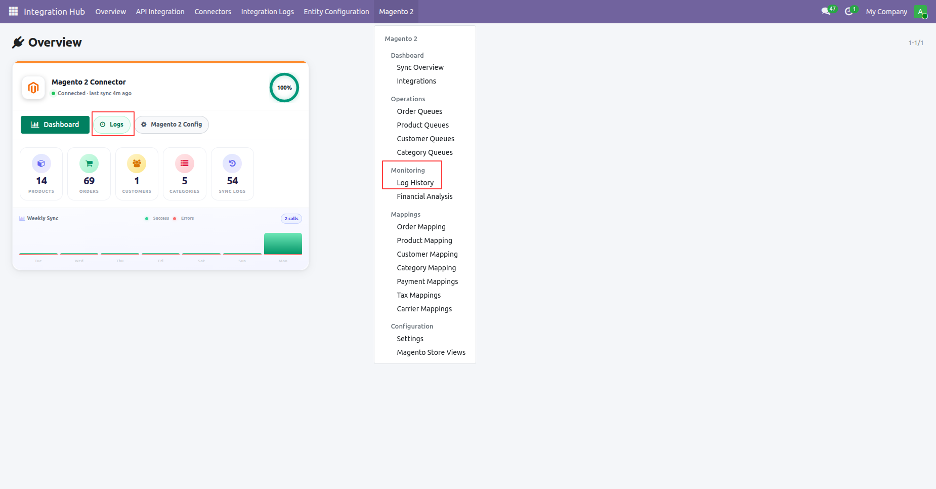Click the Categories list icon
This screenshot has width=936, height=489.
[185, 164]
